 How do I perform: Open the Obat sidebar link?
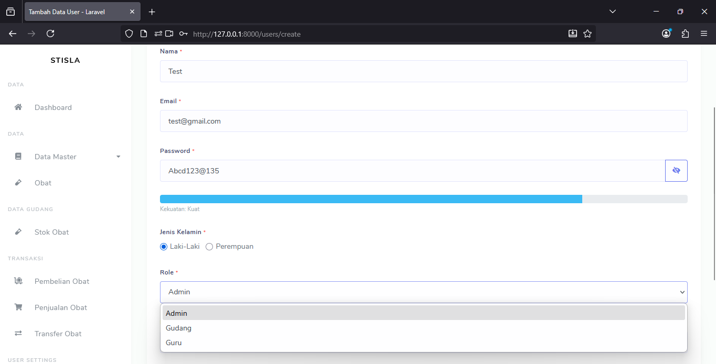pos(43,183)
